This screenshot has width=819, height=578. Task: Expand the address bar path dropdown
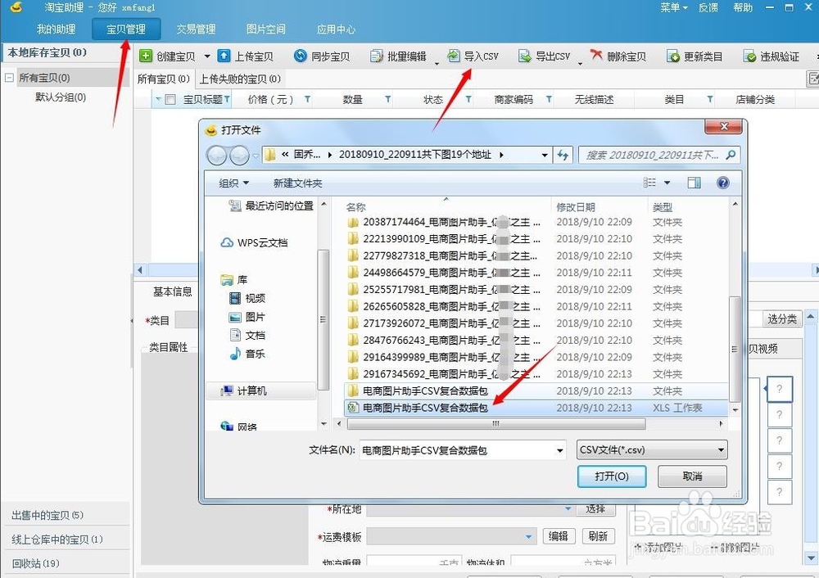point(545,155)
